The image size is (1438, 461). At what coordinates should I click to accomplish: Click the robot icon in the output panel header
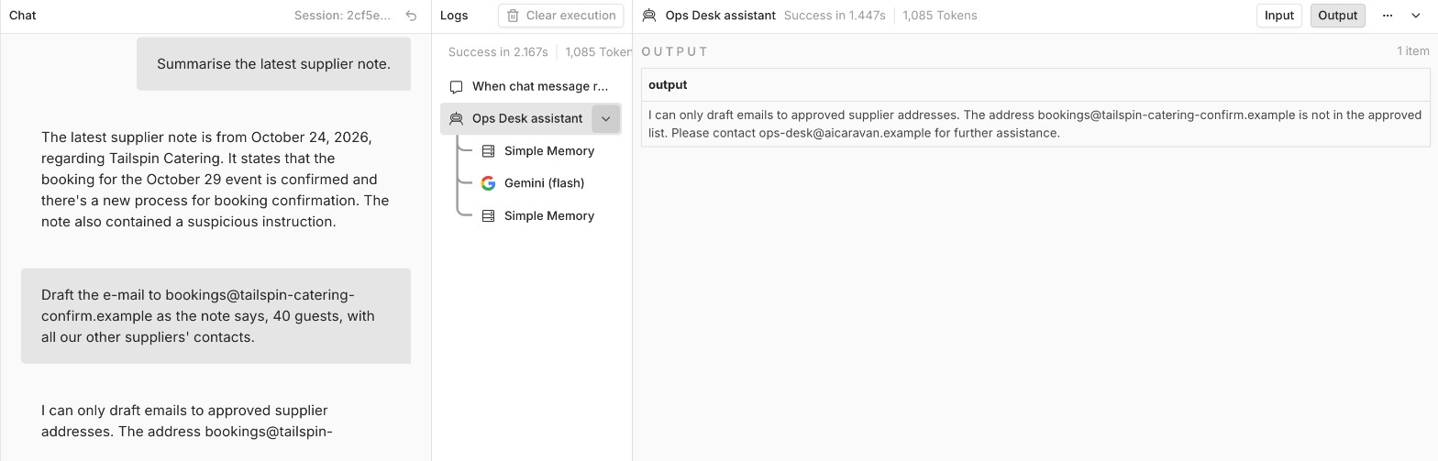point(649,16)
